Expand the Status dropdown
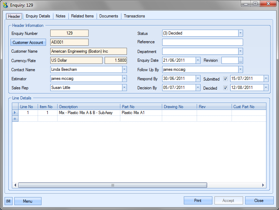 (x=240, y=33)
